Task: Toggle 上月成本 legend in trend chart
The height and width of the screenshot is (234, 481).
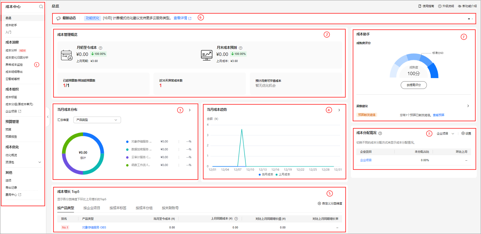Action: point(283,174)
